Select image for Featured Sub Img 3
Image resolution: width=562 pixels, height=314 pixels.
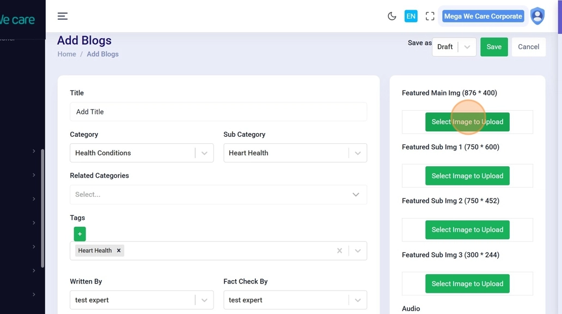[x=467, y=284]
